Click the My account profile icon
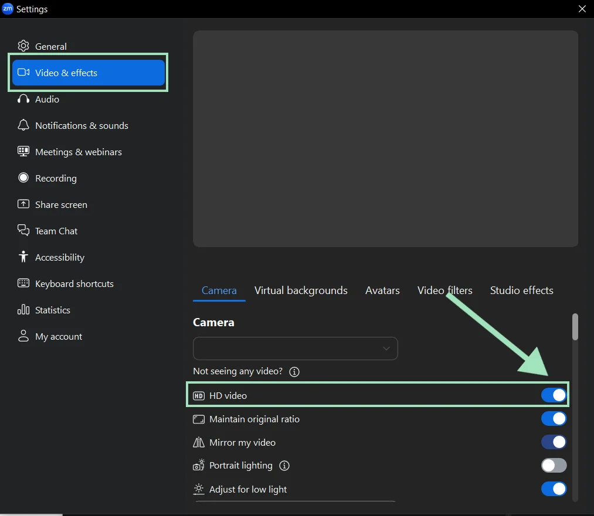 (x=23, y=336)
